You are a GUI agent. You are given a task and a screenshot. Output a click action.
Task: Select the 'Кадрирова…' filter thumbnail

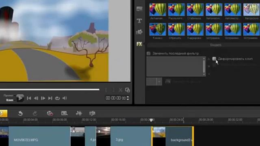(x=195, y=29)
